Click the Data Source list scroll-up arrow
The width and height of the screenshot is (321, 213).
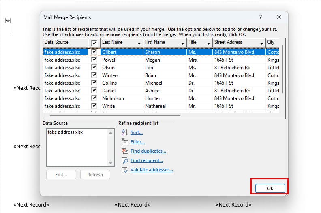point(111,133)
